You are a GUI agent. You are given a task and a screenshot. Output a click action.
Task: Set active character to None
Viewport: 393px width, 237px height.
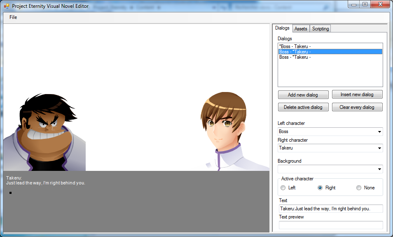[x=359, y=188]
